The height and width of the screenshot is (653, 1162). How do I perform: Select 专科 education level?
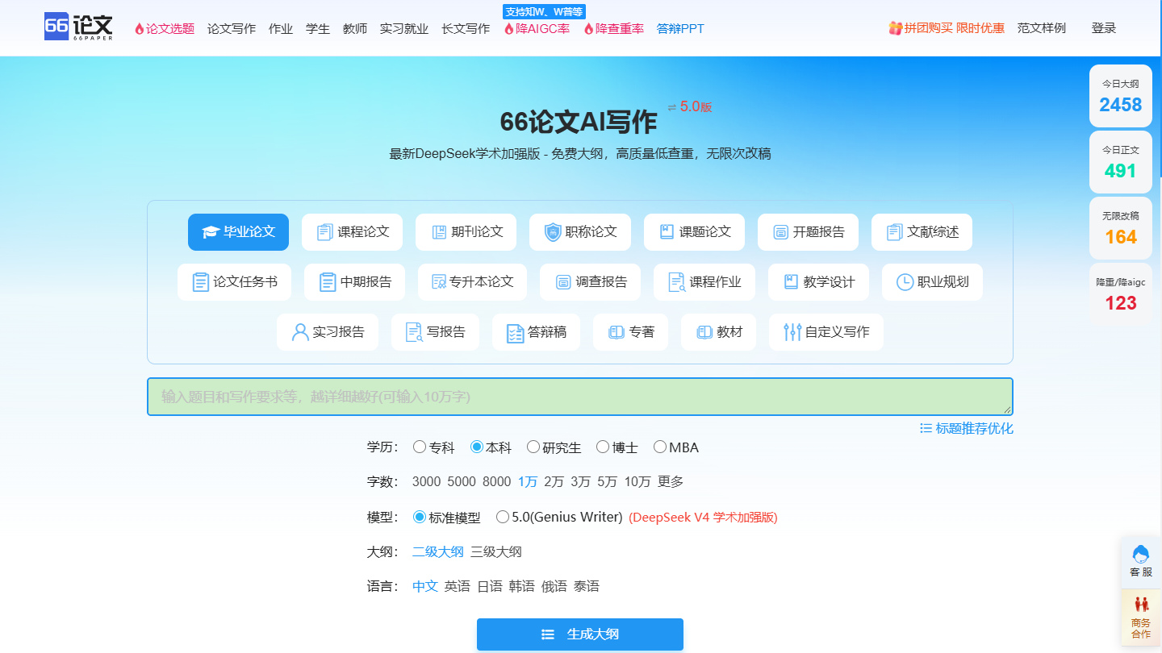point(434,447)
